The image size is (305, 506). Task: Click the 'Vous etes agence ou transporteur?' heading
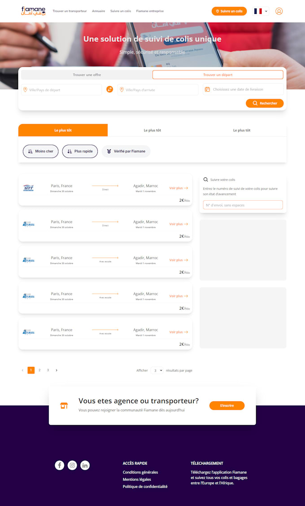point(139,401)
